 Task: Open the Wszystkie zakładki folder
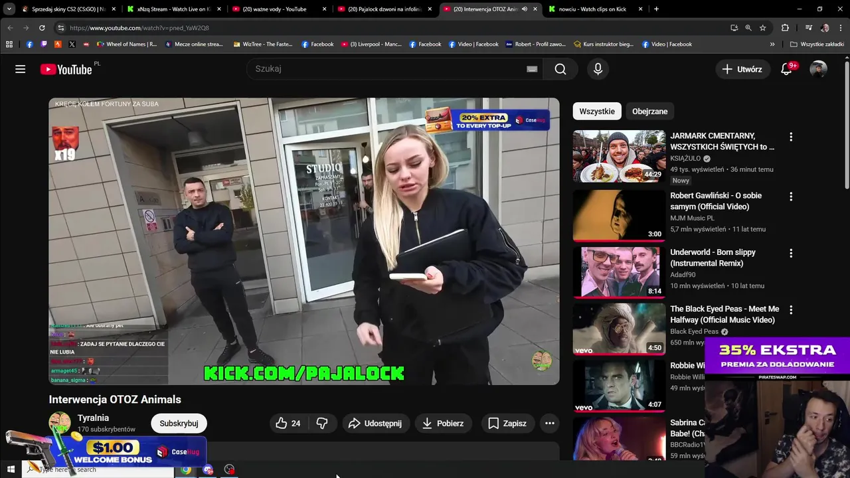pyautogui.click(x=817, y=44)
